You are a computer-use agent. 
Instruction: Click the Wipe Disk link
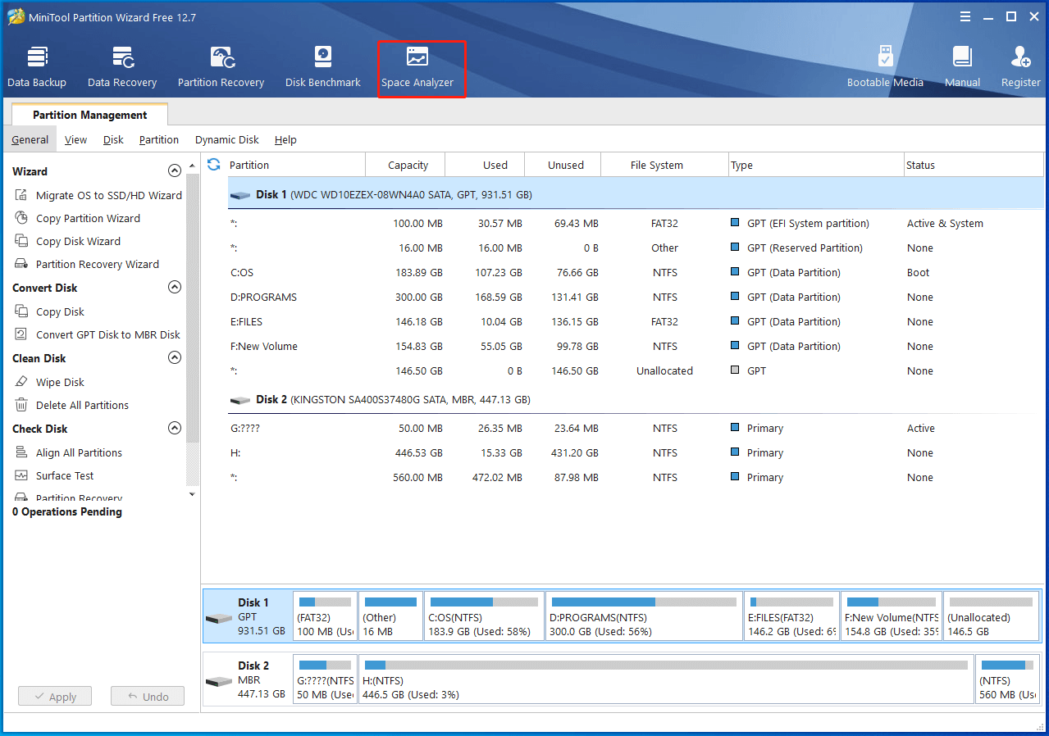pos(60,382)
